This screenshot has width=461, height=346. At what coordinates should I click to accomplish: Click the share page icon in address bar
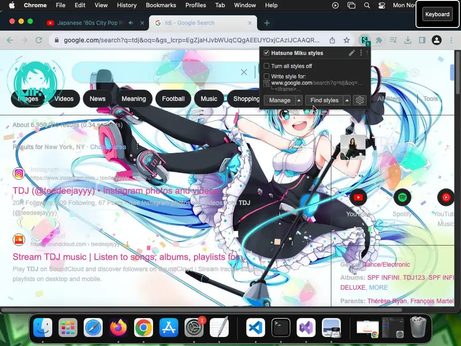coord(332,40)
